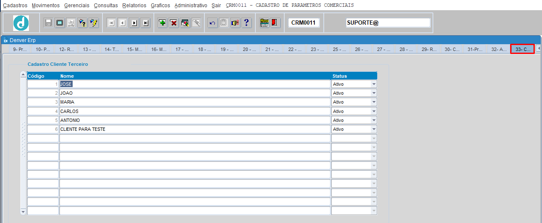Insert new record with green plus
Screen dimensions: 542x223
[x=162, y=23]
